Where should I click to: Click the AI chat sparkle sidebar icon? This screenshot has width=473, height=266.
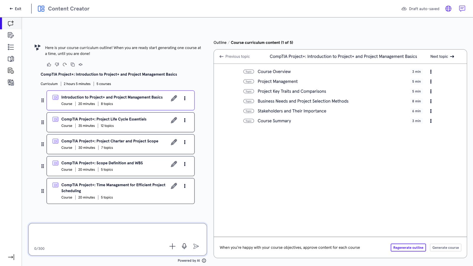click(11, 23)
